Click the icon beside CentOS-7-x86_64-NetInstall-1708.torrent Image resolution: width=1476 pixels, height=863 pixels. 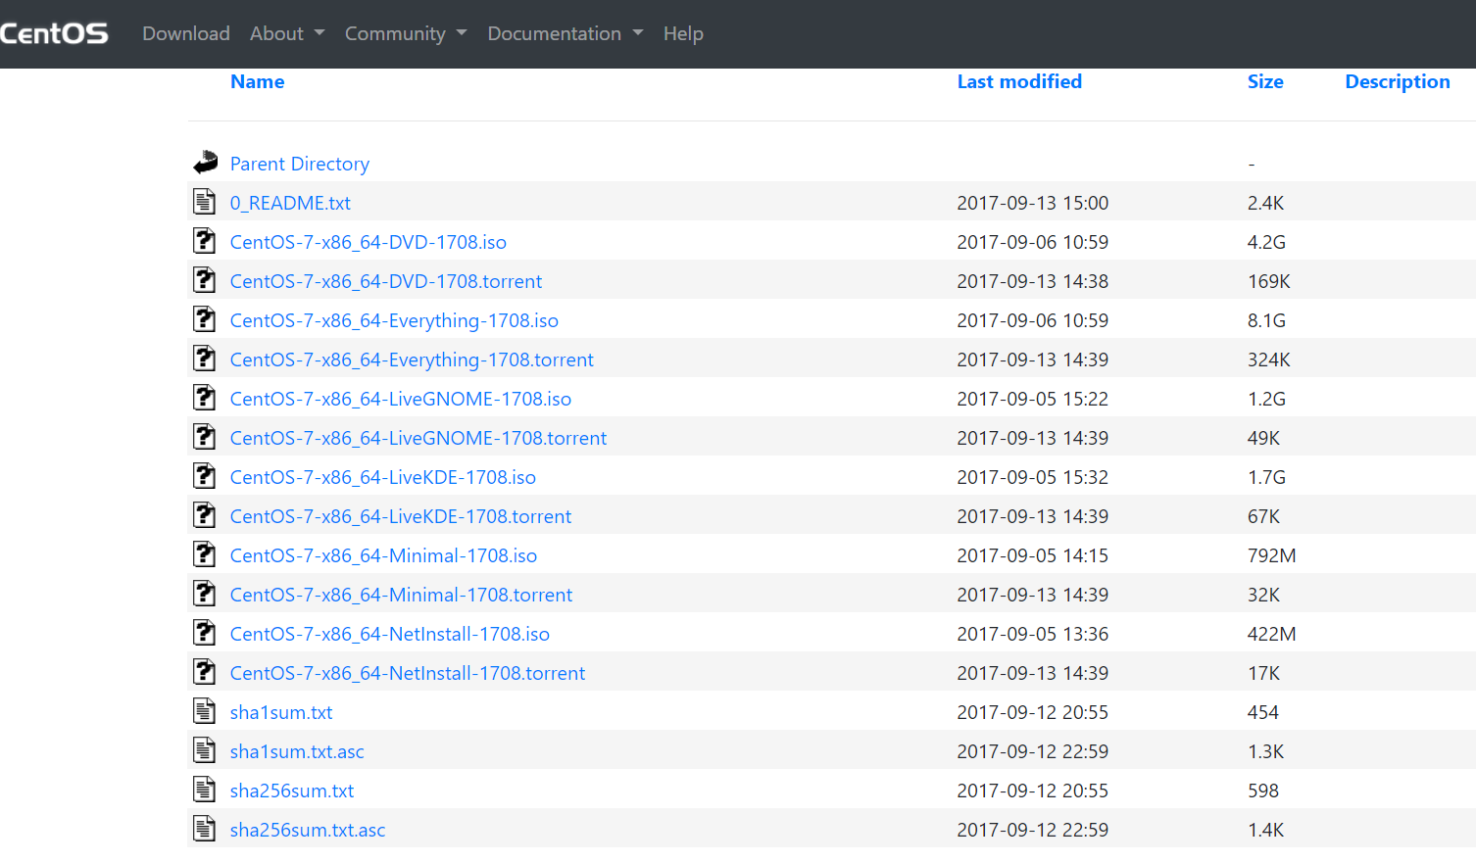pyautogui.click(x=204, y=672)
